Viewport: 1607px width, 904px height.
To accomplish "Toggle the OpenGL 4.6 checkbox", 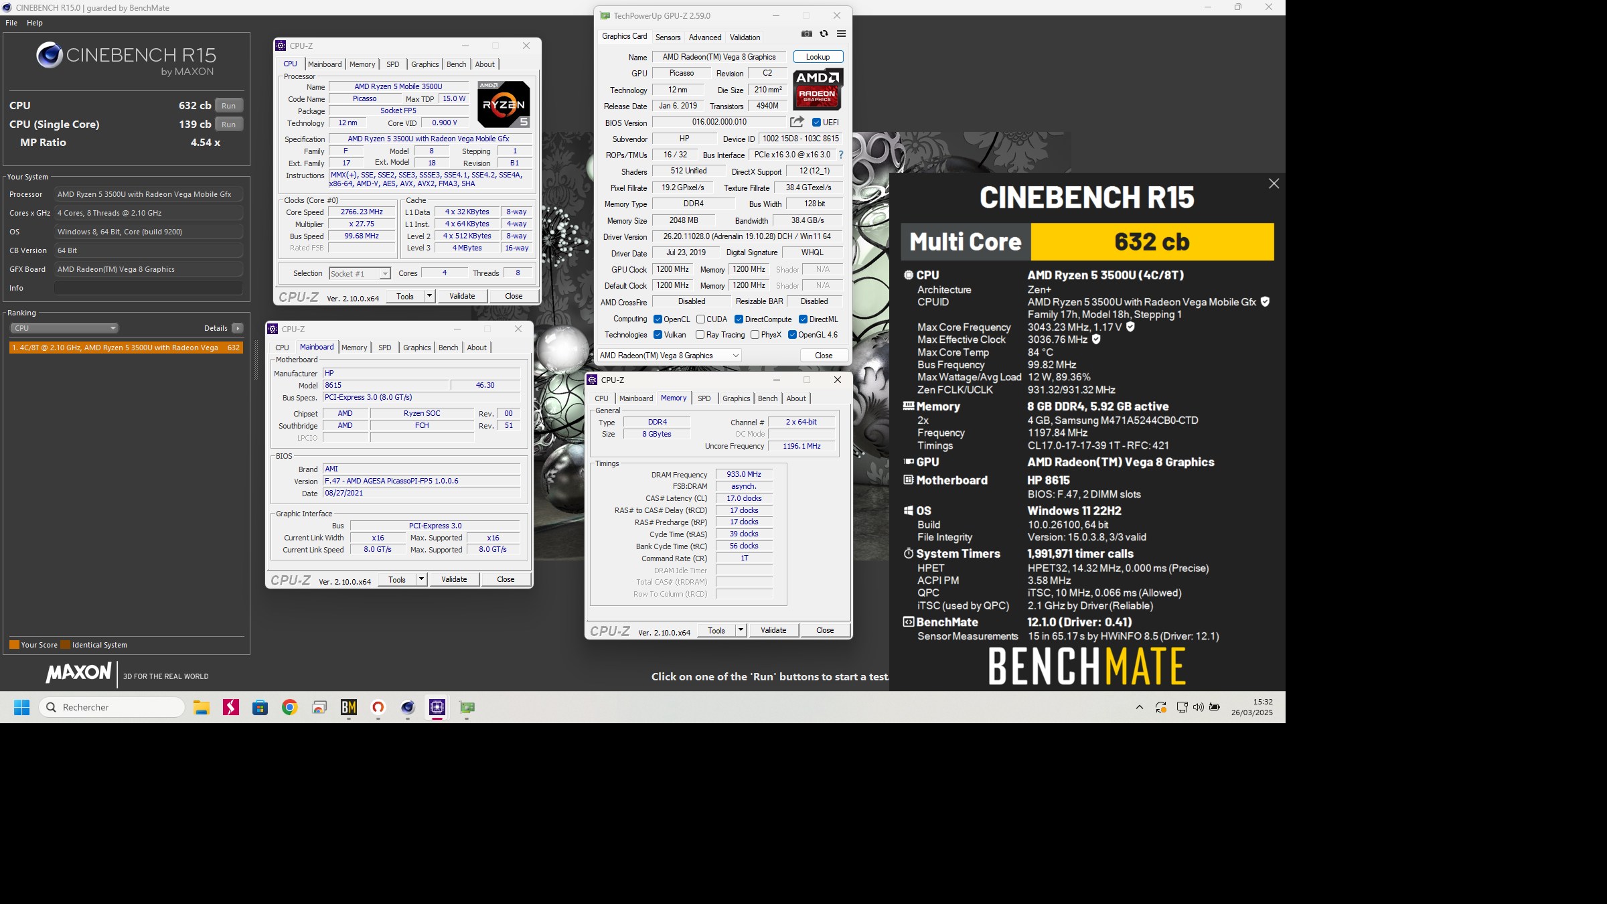I will pyautogui.click(x=792, y=335).
